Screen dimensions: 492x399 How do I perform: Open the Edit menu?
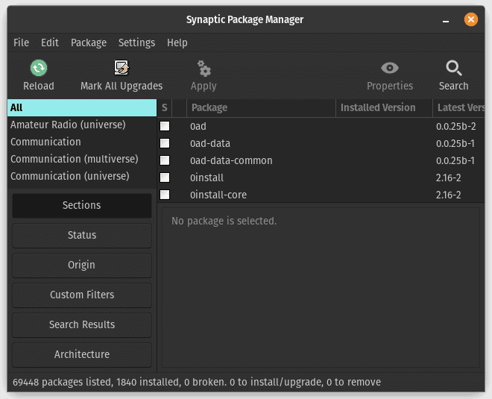point(50,43)
